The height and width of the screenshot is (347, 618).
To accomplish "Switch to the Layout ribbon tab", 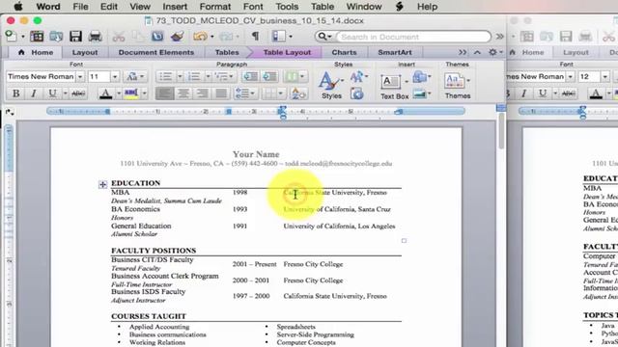I will (85, 52).
